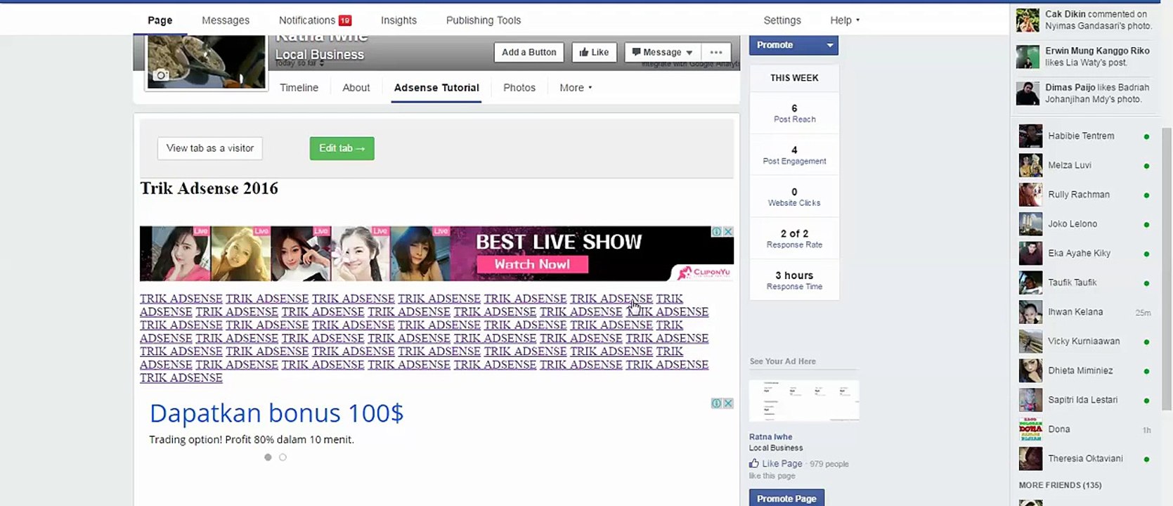Open the Photos tab
Screen dimensions: 1173x506
coord(519,88)
